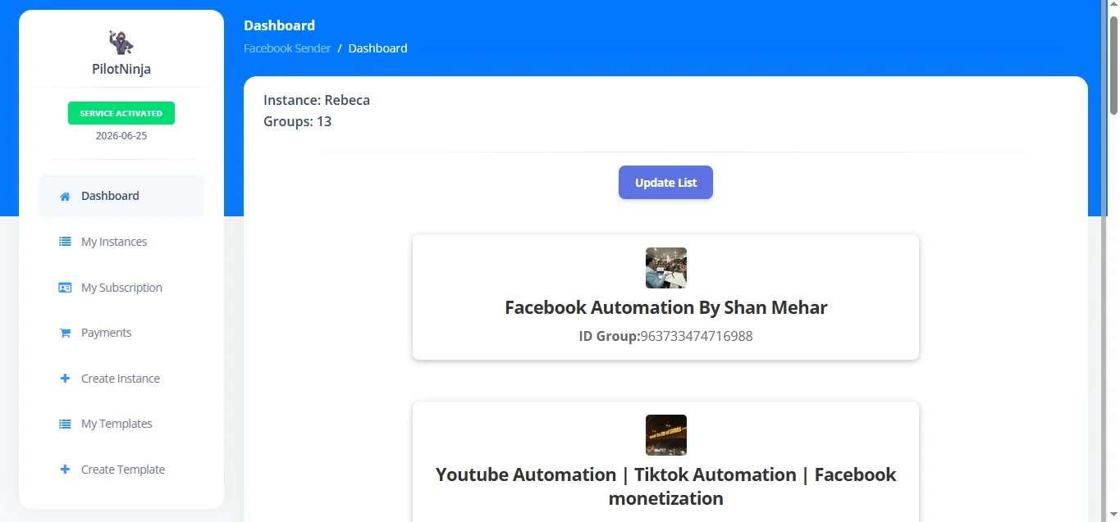Click the plus icon beside Create Template
The width and height of the screenshot is (1120, 522).
[x=65, y=470]
